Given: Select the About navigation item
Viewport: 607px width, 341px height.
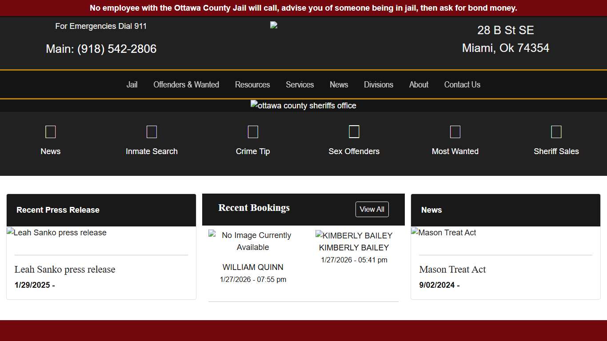Looking at the screenshot, I should click(x=418, y=84).
